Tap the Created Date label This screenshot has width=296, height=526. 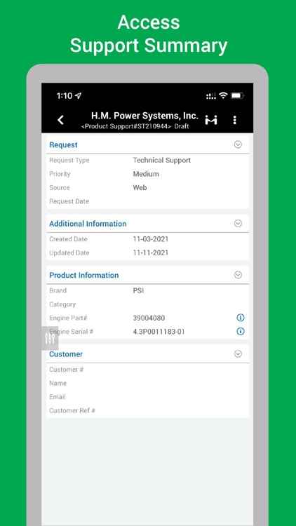click(x=68, y=239)
